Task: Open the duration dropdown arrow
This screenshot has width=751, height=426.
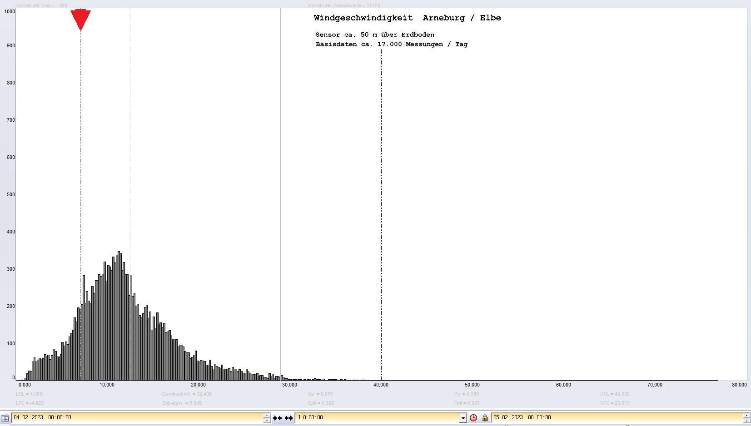Action: (463, 418)
